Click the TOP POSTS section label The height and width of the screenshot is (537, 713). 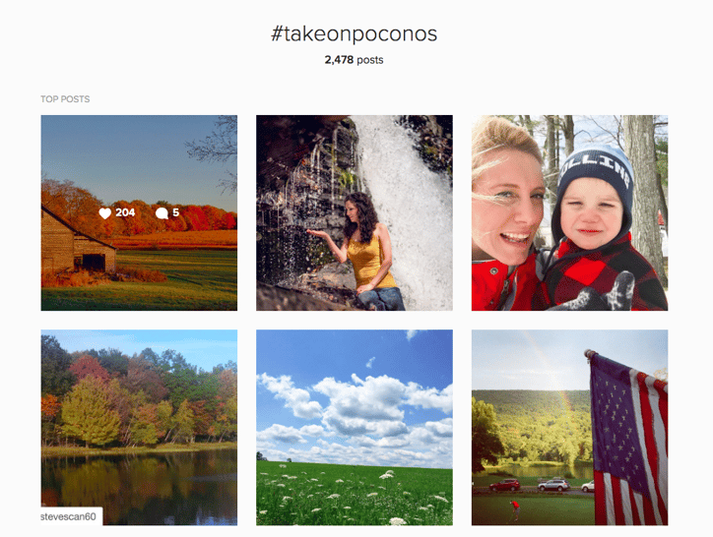65,99
